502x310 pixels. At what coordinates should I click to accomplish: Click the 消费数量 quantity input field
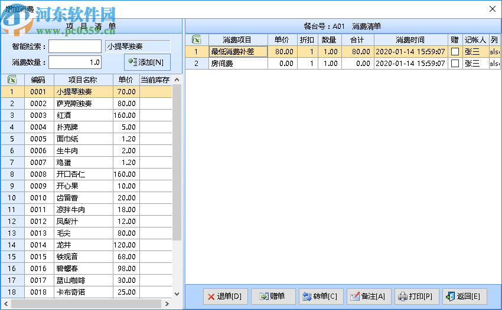click(75, 62)
